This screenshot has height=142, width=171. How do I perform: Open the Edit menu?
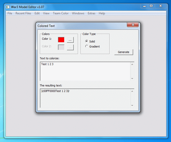37,13
